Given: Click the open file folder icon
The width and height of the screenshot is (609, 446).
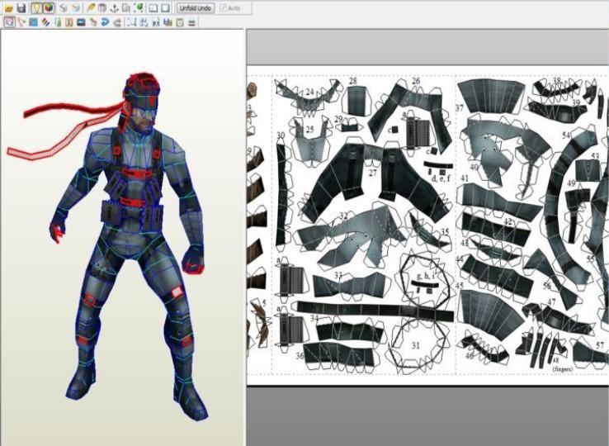Looking at the screenshot, I should (8, 7).
